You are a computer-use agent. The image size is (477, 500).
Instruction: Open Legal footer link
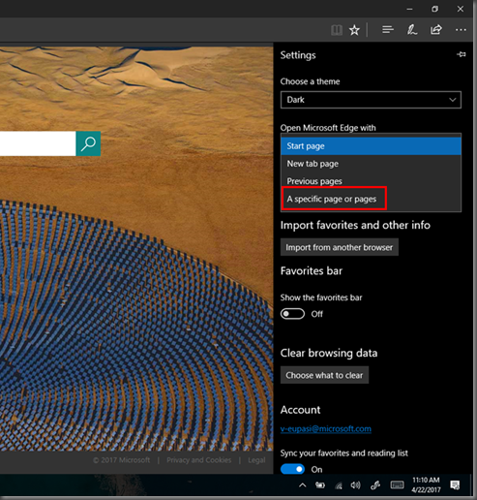coord(256,460)
